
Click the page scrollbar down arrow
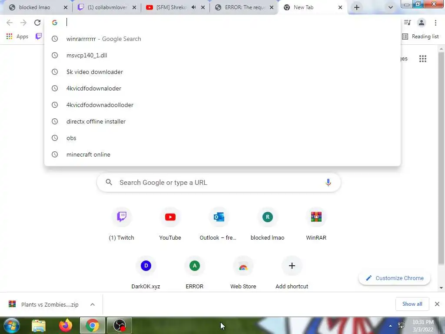click(441, 288)
